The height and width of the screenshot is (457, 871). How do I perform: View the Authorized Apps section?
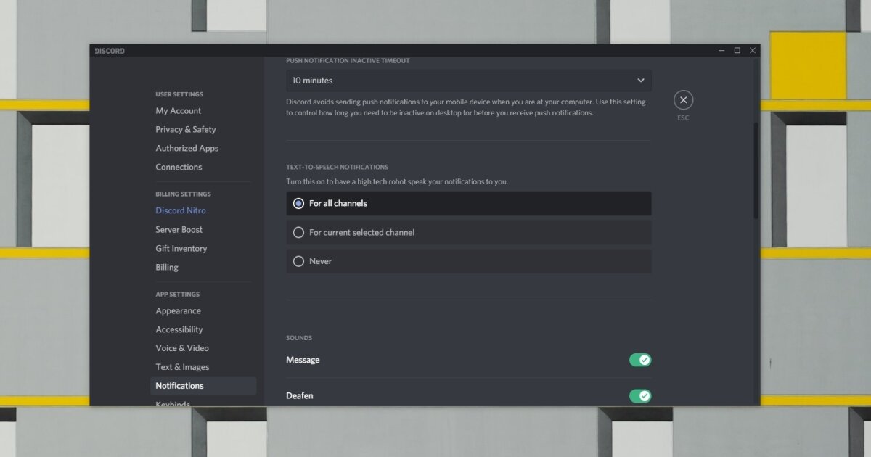[187, 148]
